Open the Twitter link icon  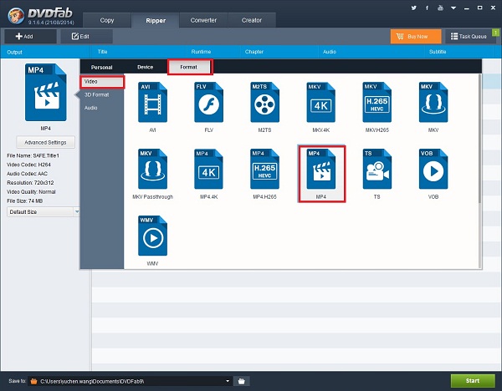pyautogui.click(x=413, y=8)
